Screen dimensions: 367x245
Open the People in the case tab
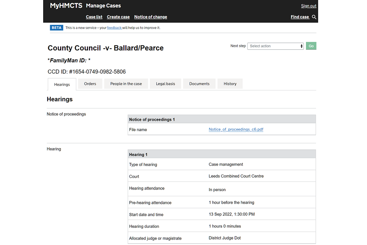click(126, 84)
